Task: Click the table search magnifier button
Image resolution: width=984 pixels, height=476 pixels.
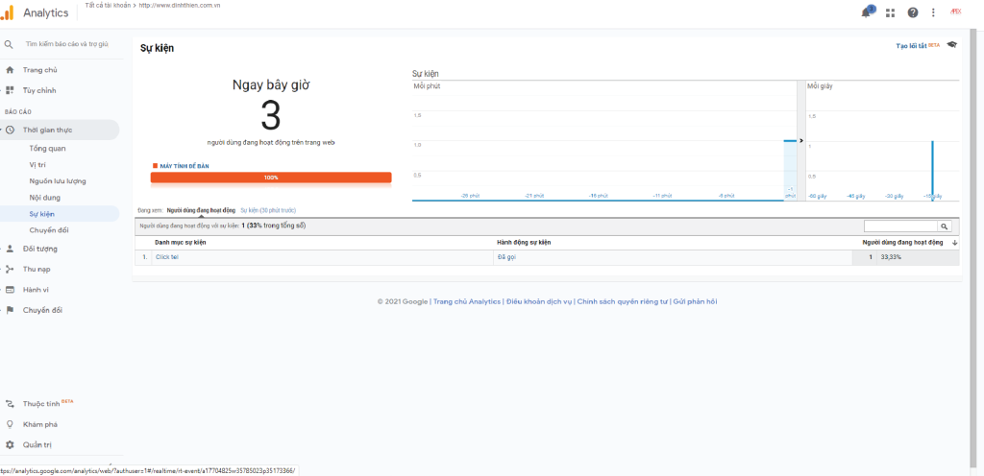Action: click(x=945, y=226)
